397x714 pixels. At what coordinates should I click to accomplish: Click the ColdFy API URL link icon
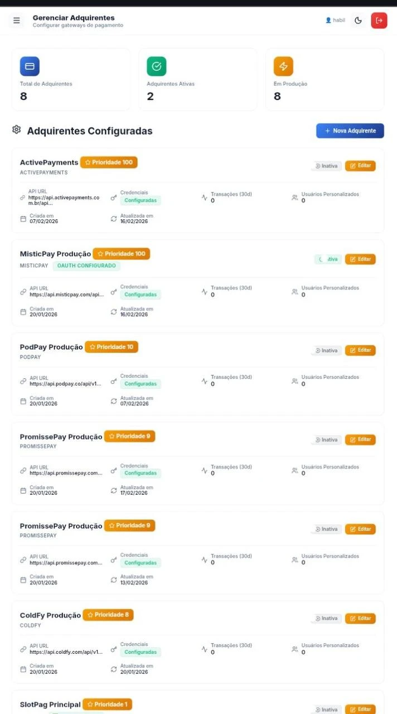(23, 649)
